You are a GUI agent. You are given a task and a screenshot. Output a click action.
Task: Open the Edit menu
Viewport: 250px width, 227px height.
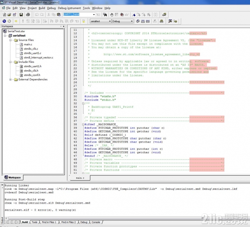[15, 8]
